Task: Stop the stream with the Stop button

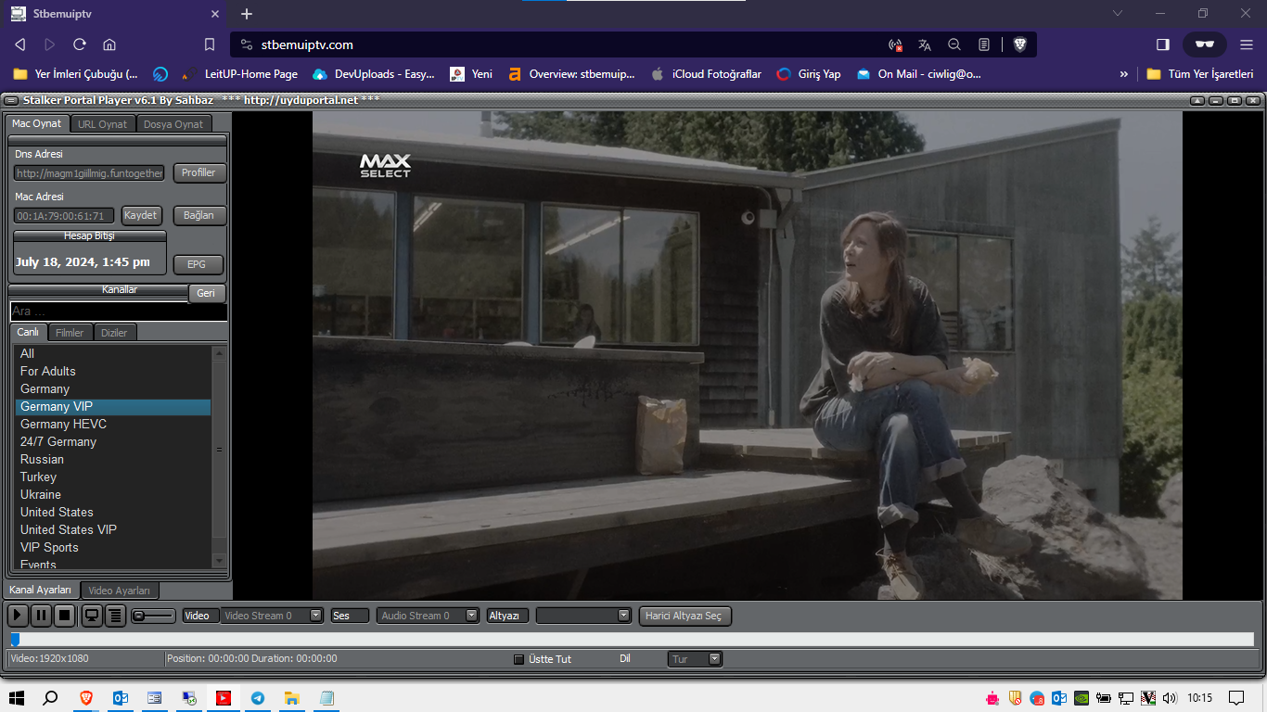Action: (x=65, y=615)
